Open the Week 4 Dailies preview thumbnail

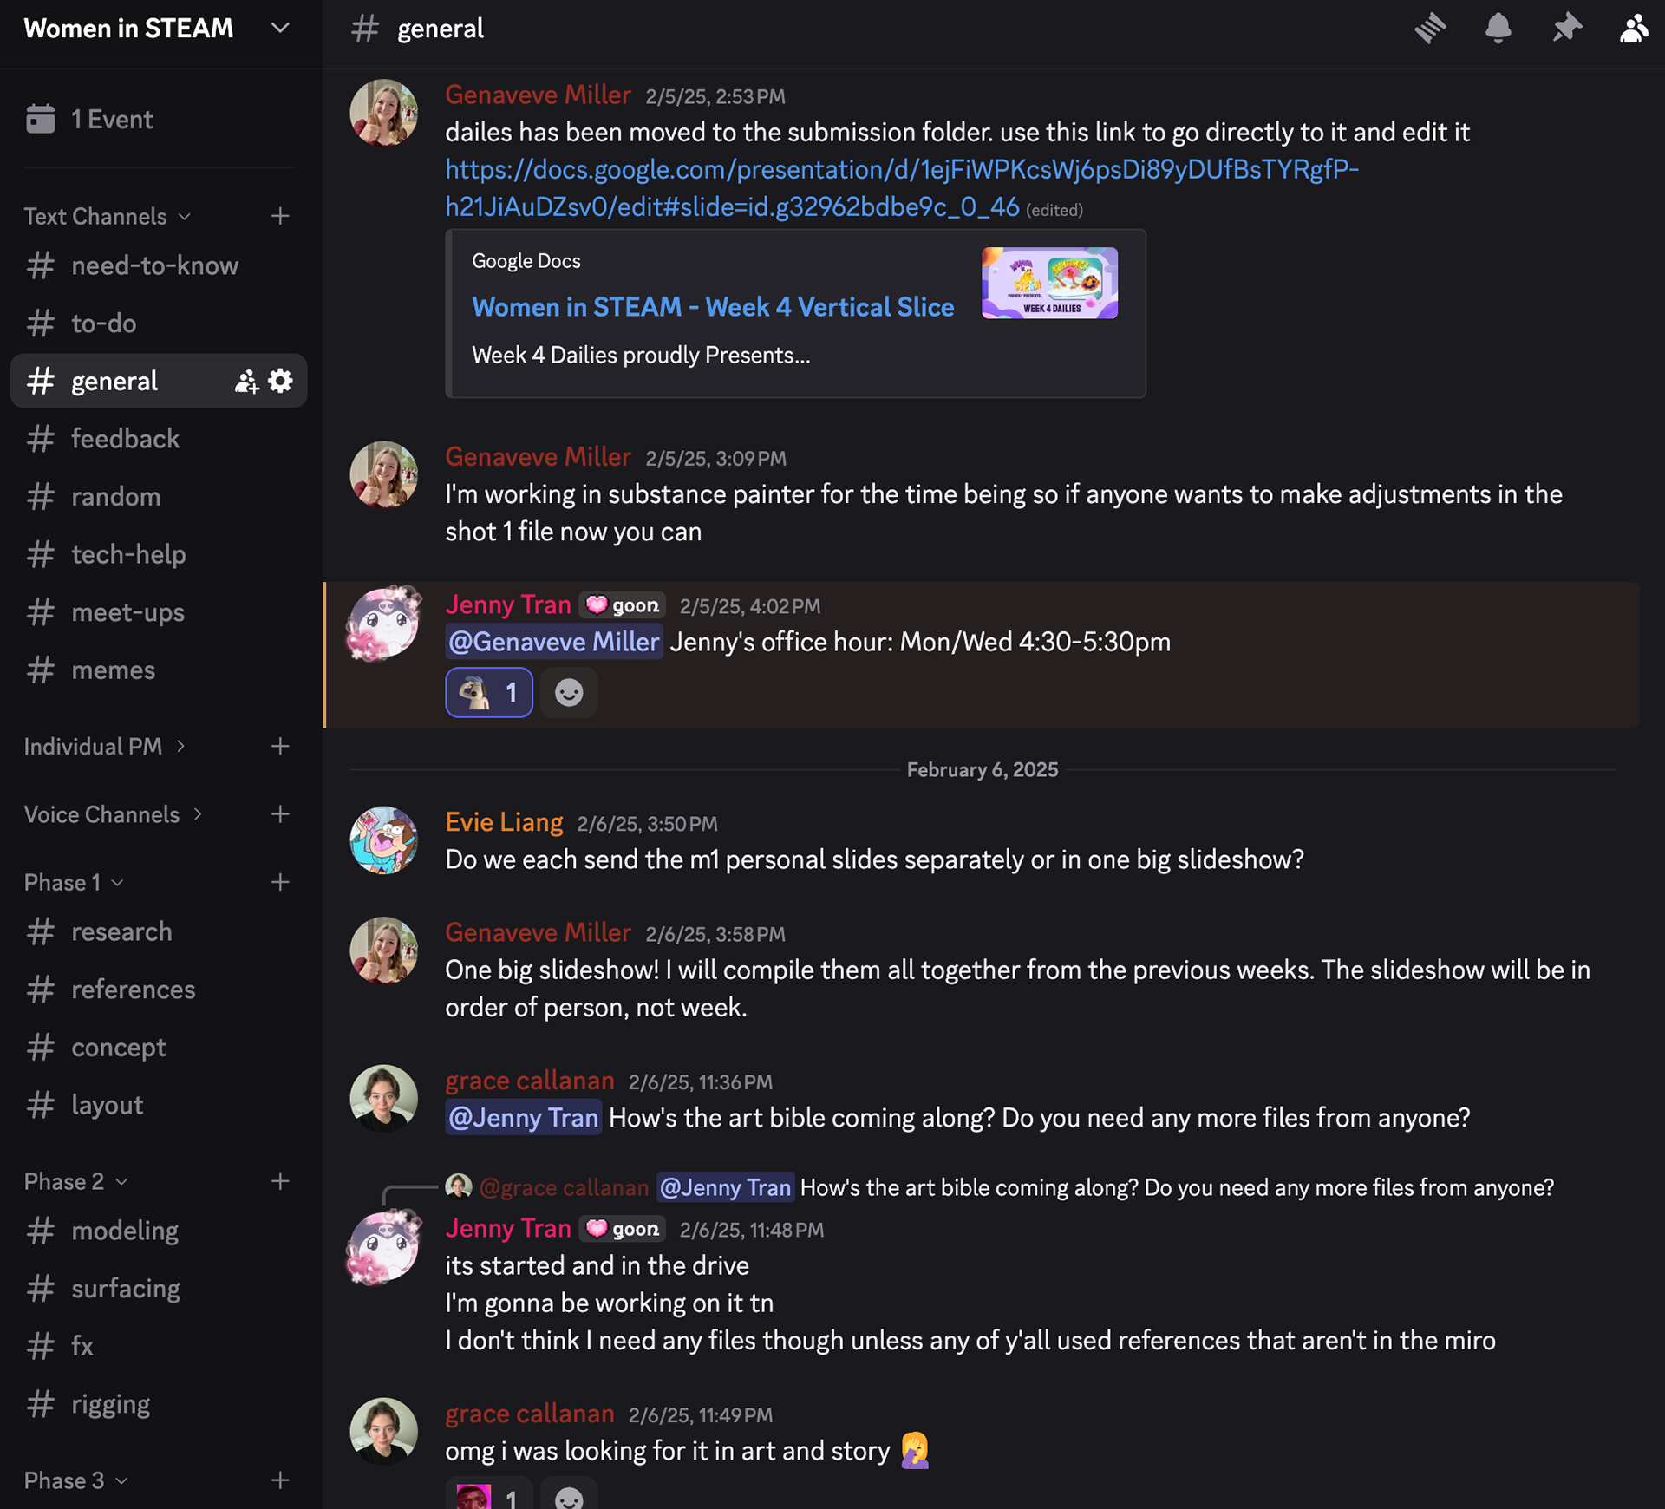[1049, 284]
